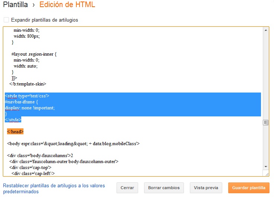Click the scrollbar down arrow
The width and height of the screenshot is (274, 197).
pos(265,166)
